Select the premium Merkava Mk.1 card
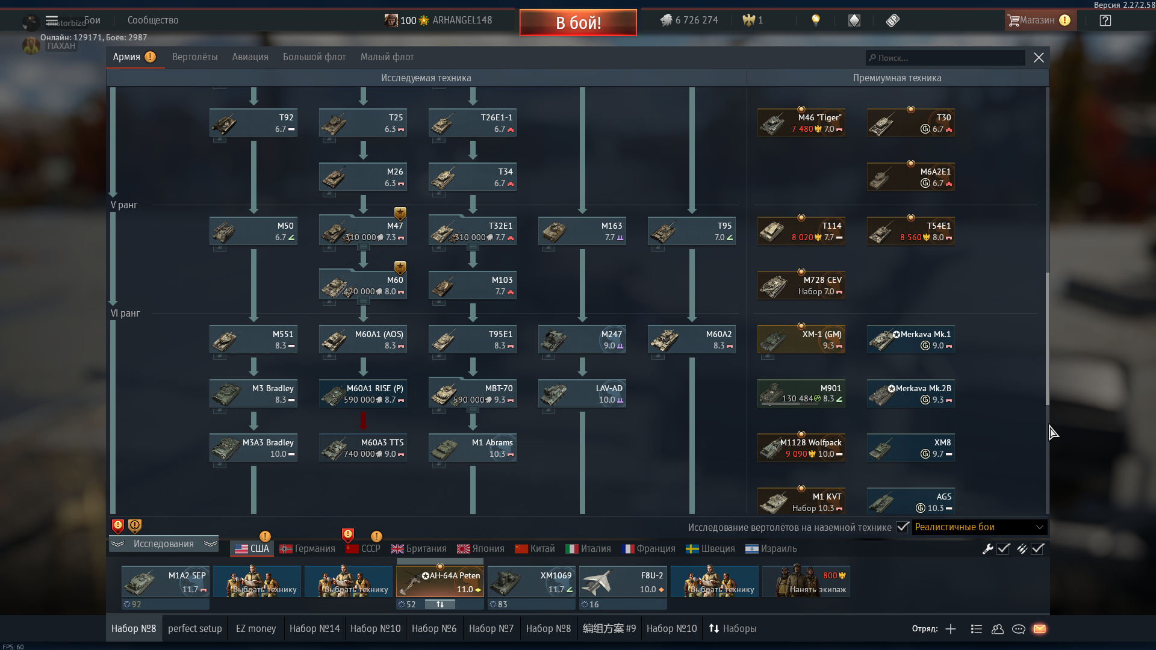 click(x=911, y=339)
